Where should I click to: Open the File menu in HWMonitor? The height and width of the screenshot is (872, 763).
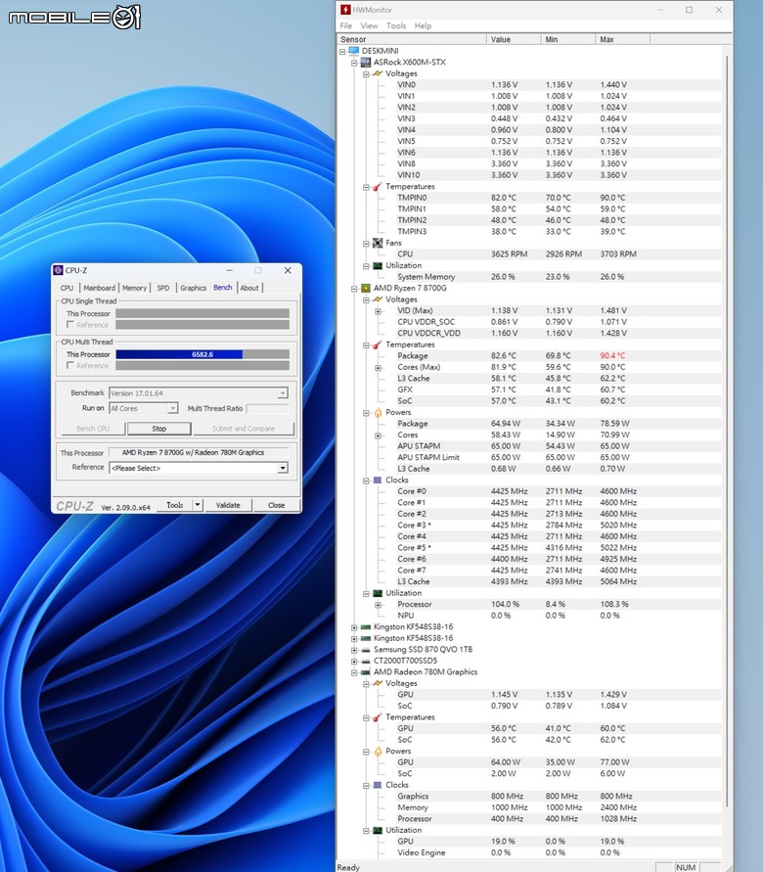pyautogui.click(x=345, y=25)
